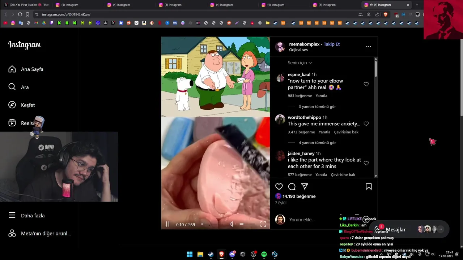Viewport: 463px width, 260px height.
Task: Save the post with bookmark icon
Action: pos(369,186)
